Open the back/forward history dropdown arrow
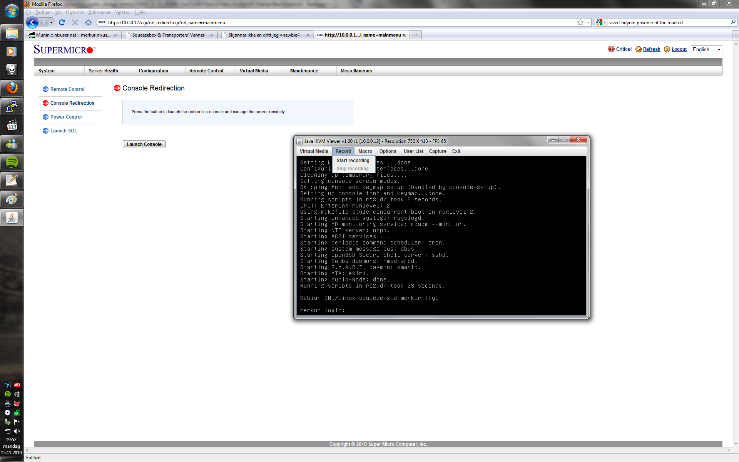Viewport: 739px width, 462px height. point(51,22)
